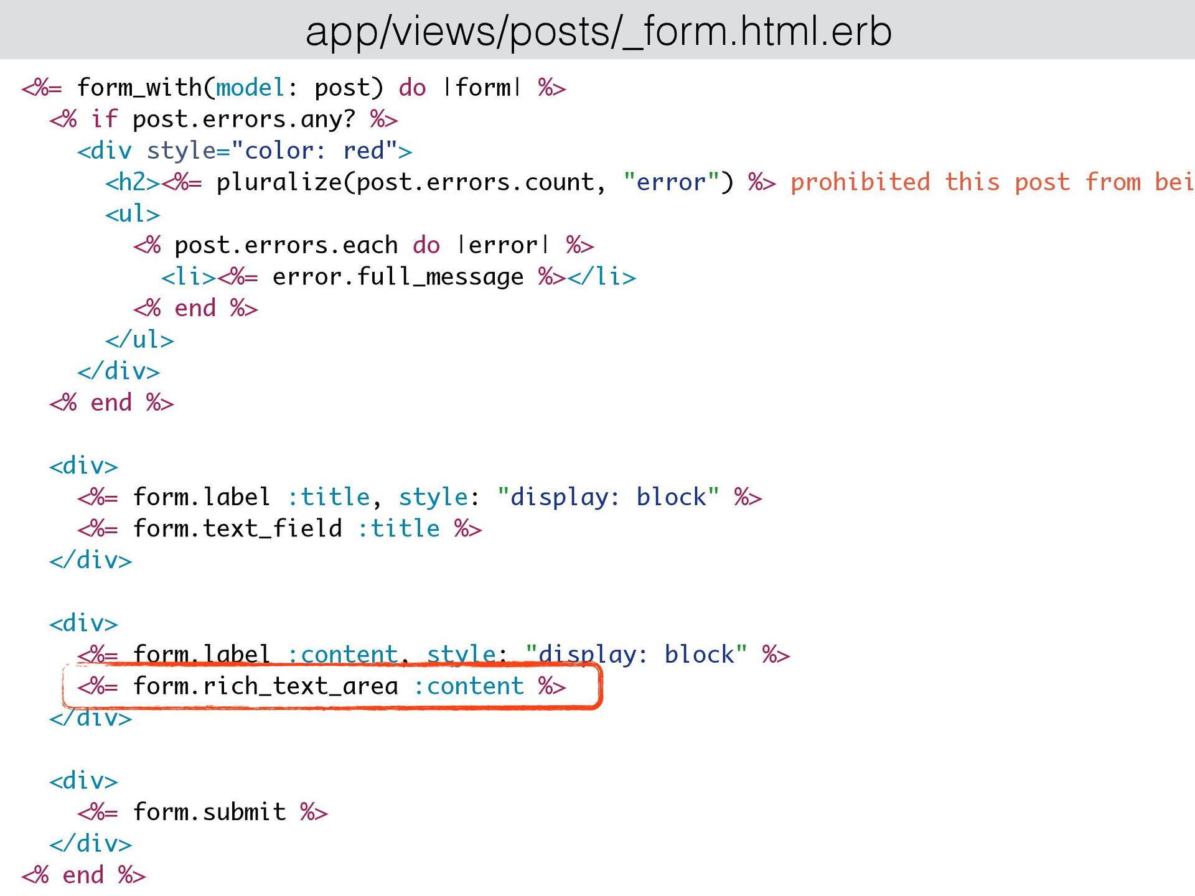
Task: Click the form.text_field :title line
Action: click(x=279, y=529)
